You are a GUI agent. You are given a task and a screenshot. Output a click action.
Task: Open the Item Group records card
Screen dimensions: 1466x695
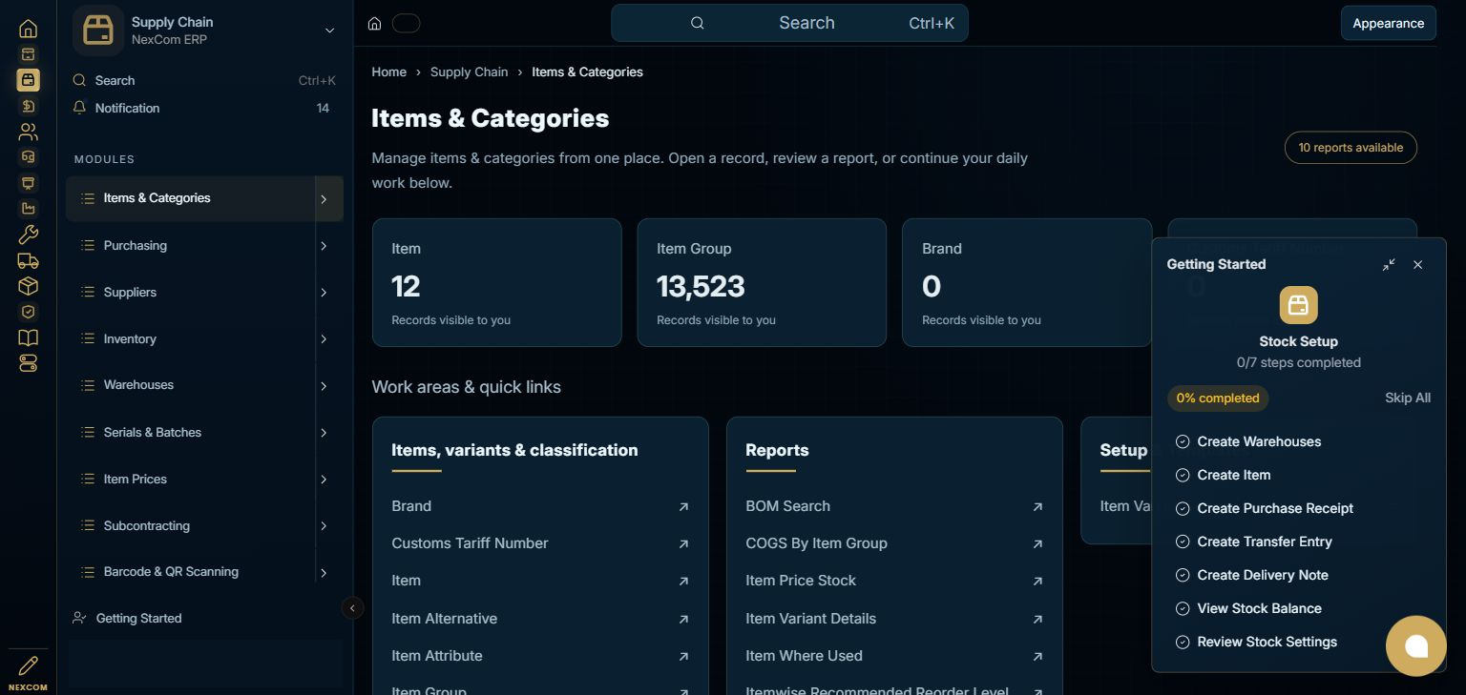click(x=762, y=282)
